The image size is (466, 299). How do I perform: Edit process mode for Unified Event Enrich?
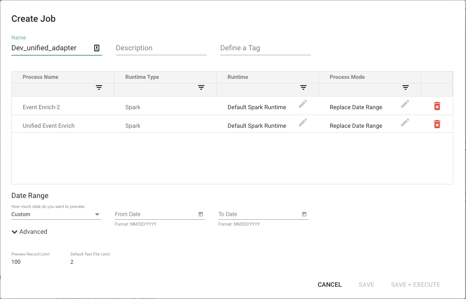[x=405, y=122]
